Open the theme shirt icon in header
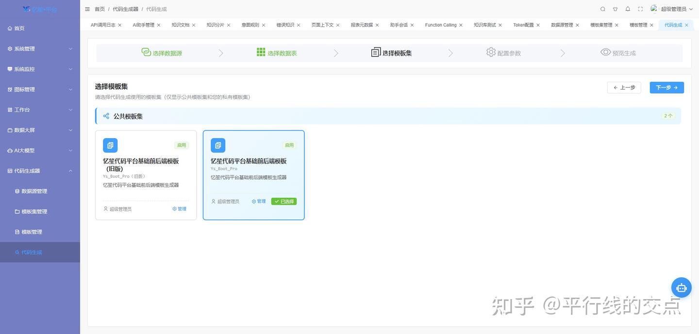This screenshot has height=334, width=699. [616, 9]
